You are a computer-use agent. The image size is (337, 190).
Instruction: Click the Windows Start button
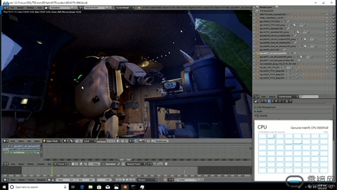click(4, 186)
